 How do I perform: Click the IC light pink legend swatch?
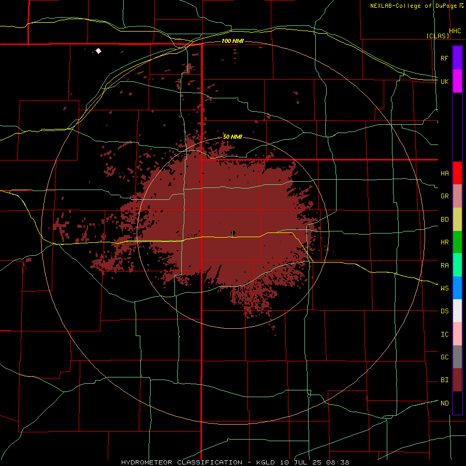pos(457,334)
